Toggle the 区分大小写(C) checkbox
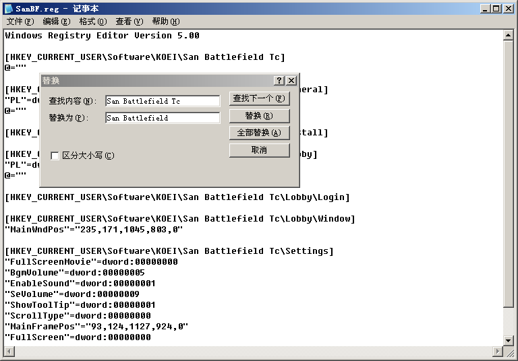Image resolution: width=518 pixels, height=361 pixels. tap(55, 156)
